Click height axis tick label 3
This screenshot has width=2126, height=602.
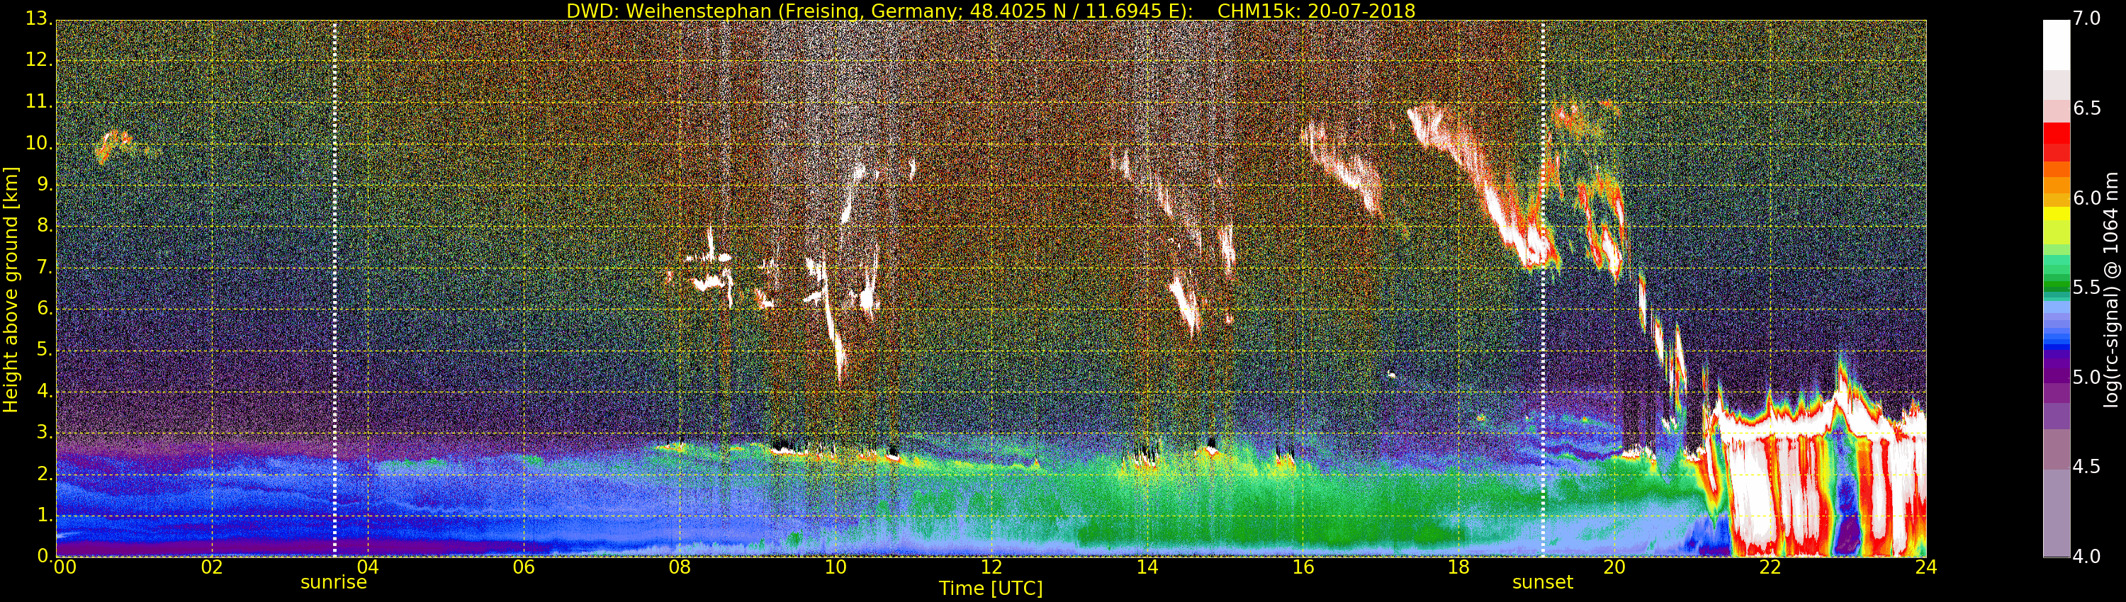[x=45, y=432]
